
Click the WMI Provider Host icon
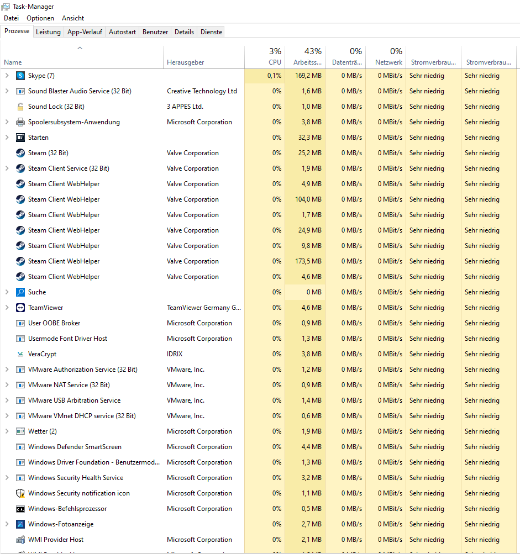(20, 540)
